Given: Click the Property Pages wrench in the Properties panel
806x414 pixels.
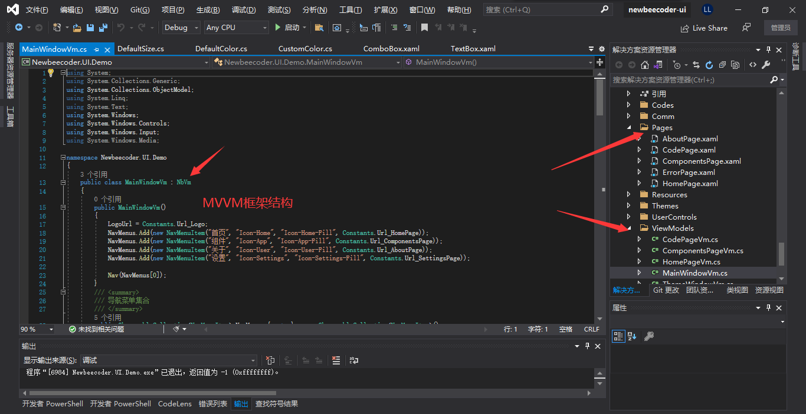Looking at the screenshot, I should pyautogui.click(x=648, y=336).
